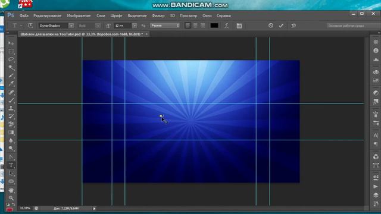The height and width of the screenshot is (214, 381).
Task: Select the Horizontal Type tool
Action: point(11,165)
